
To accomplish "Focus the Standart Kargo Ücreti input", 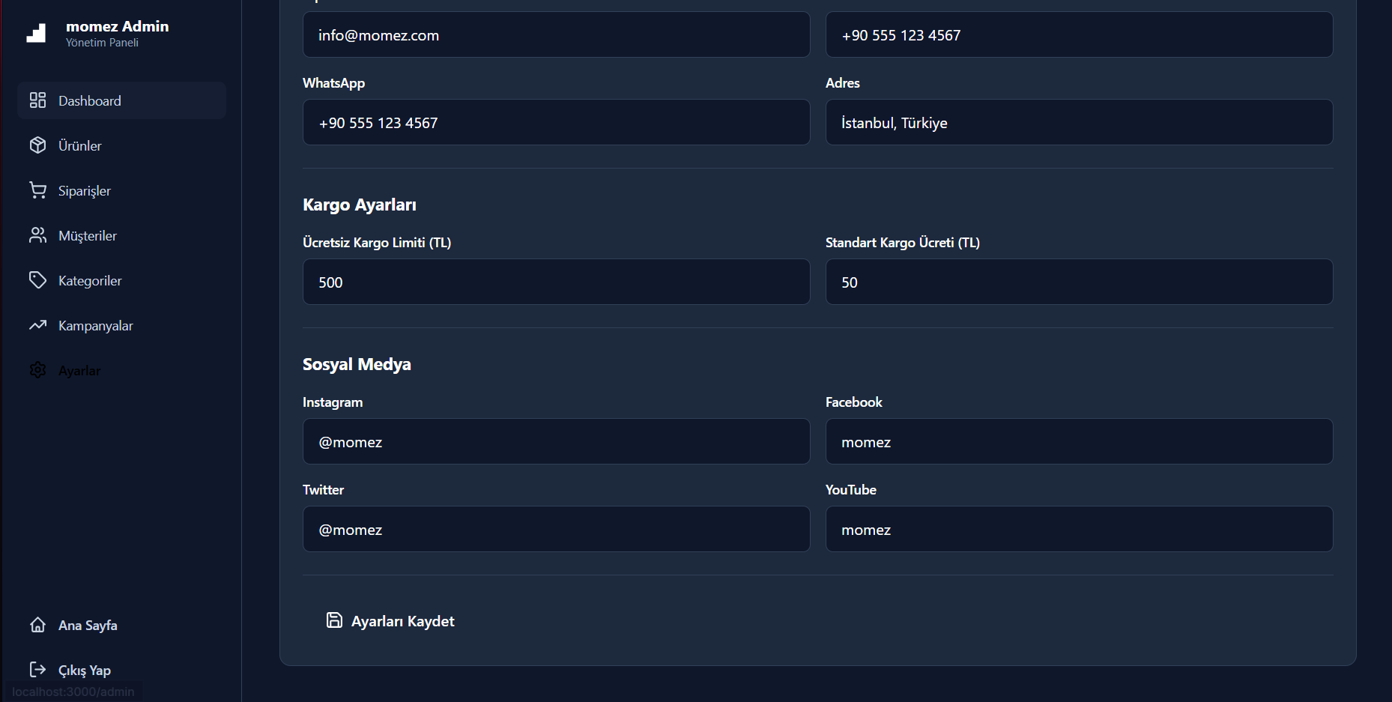I will [1079, 282].
